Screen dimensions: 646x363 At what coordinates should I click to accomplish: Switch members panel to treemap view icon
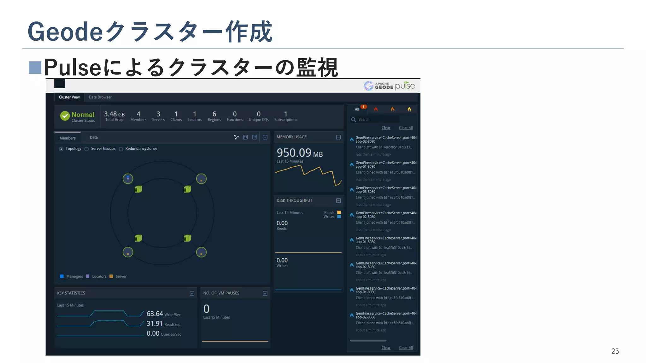(245, 137)
